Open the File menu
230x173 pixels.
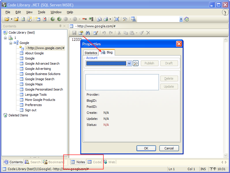pyautogui.click(x=8, y=12)
